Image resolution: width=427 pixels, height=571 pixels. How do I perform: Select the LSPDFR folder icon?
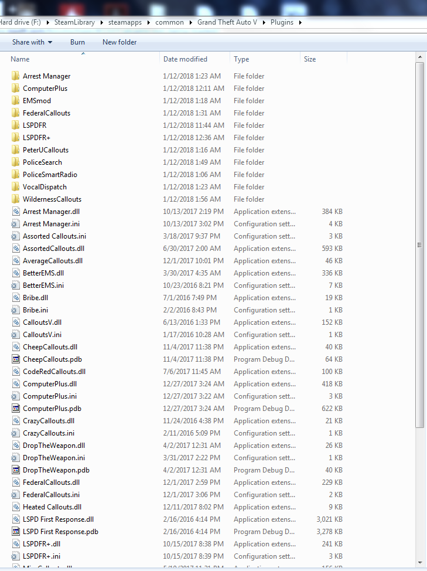point(15,125)
